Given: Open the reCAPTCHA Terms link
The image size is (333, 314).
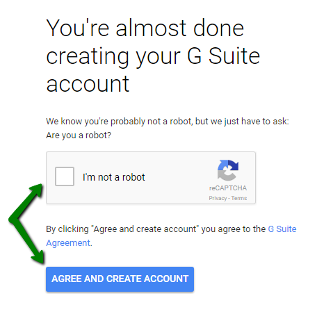Looking at the screenshot, I should coord(239,198).
